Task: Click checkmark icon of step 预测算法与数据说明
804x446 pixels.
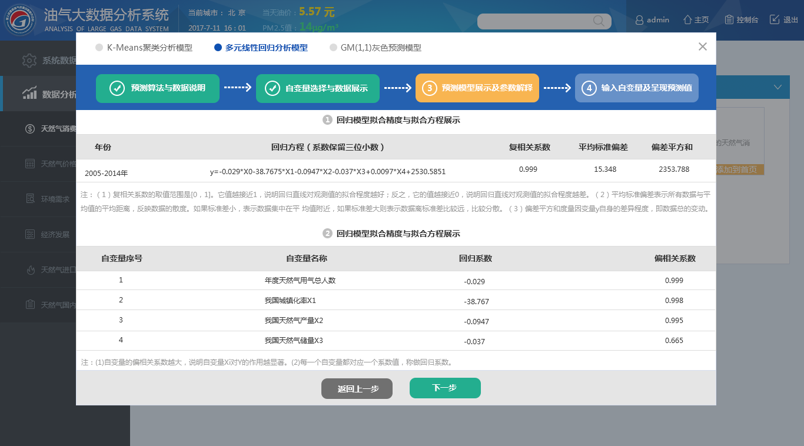Action: coord(117,88)
